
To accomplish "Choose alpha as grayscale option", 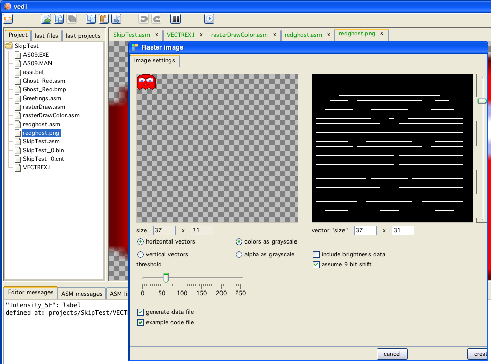I will (x=239, y=254).
